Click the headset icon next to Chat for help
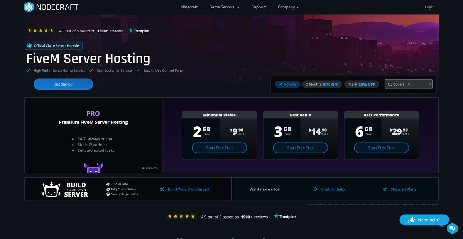Viewport: 463px width, 239px height. [x=316, y=189]
